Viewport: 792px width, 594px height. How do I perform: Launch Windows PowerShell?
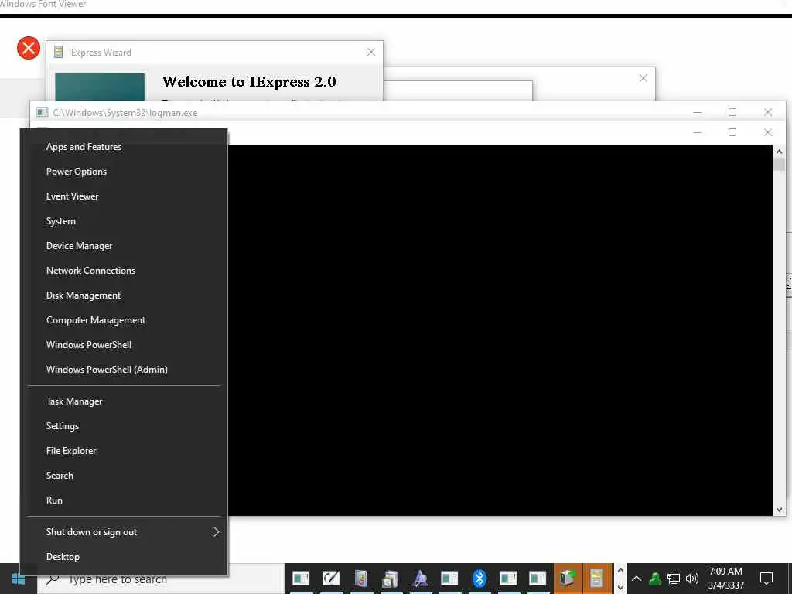point(124,345)
